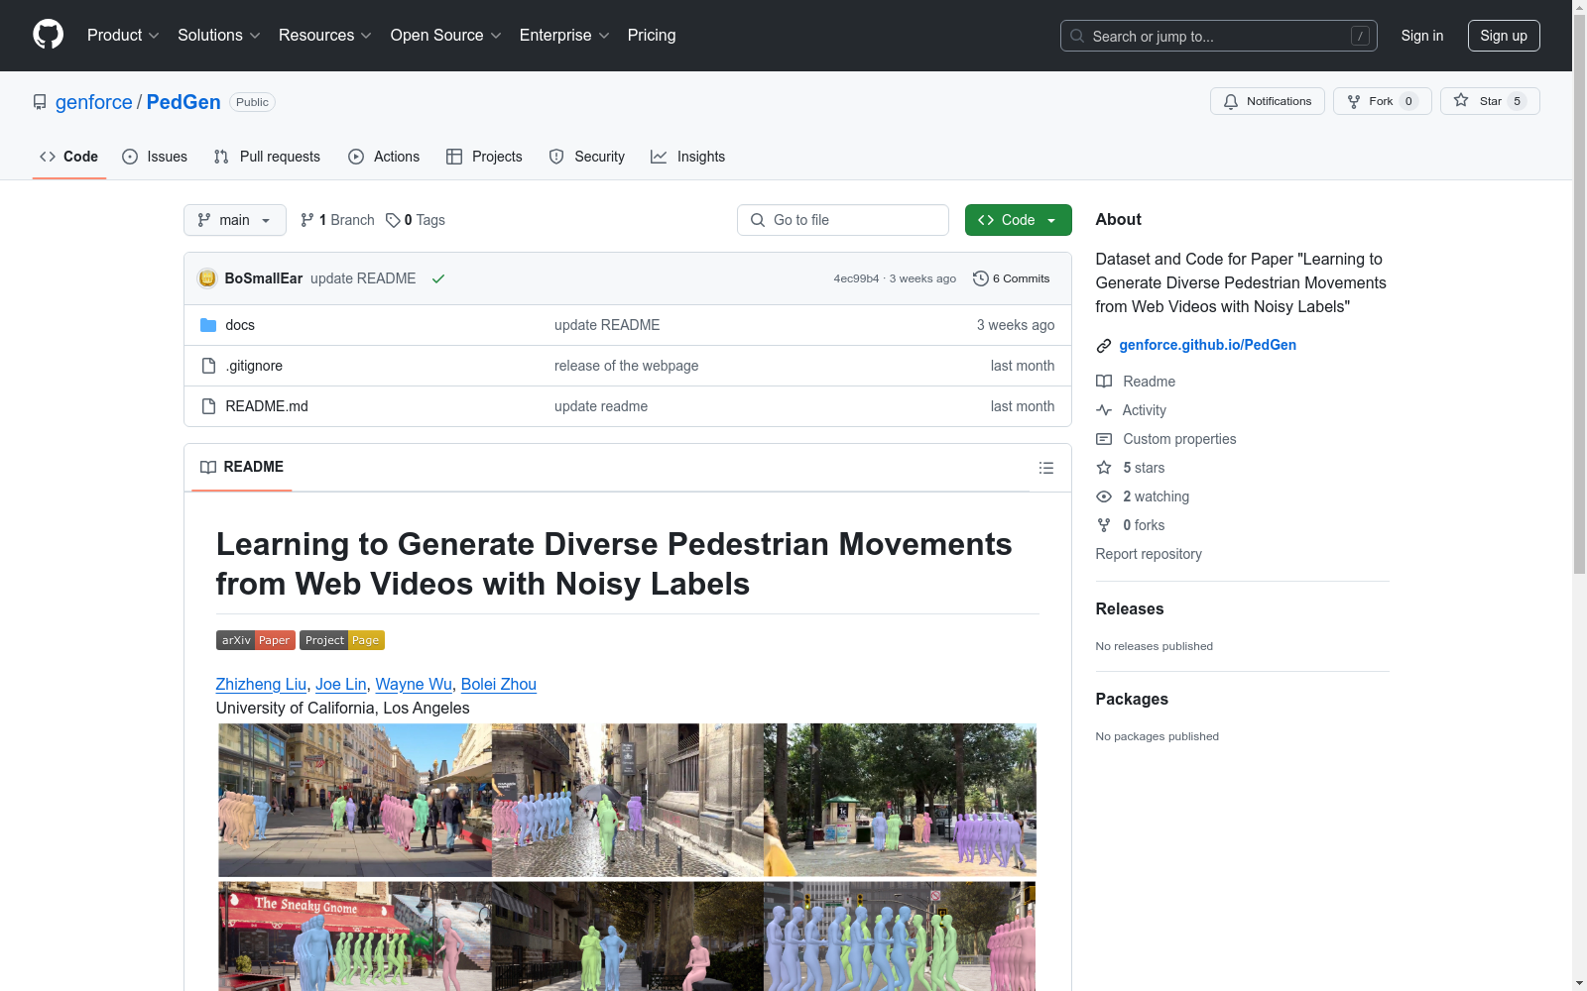The width and height of the screenshot is (1587, 991).
Task: Click the GitHub logo icon
Action: coord(48,35)
